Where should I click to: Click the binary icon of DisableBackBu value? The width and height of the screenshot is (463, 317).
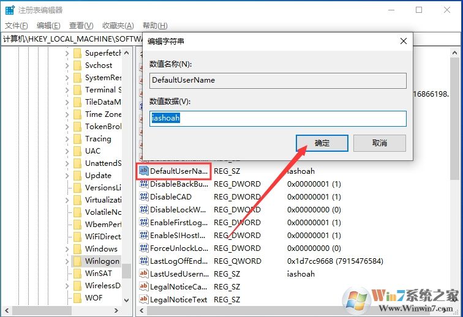[x=144, y=184]
